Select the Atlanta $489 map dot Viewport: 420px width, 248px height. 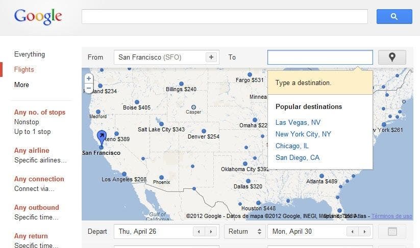(322, 176)
